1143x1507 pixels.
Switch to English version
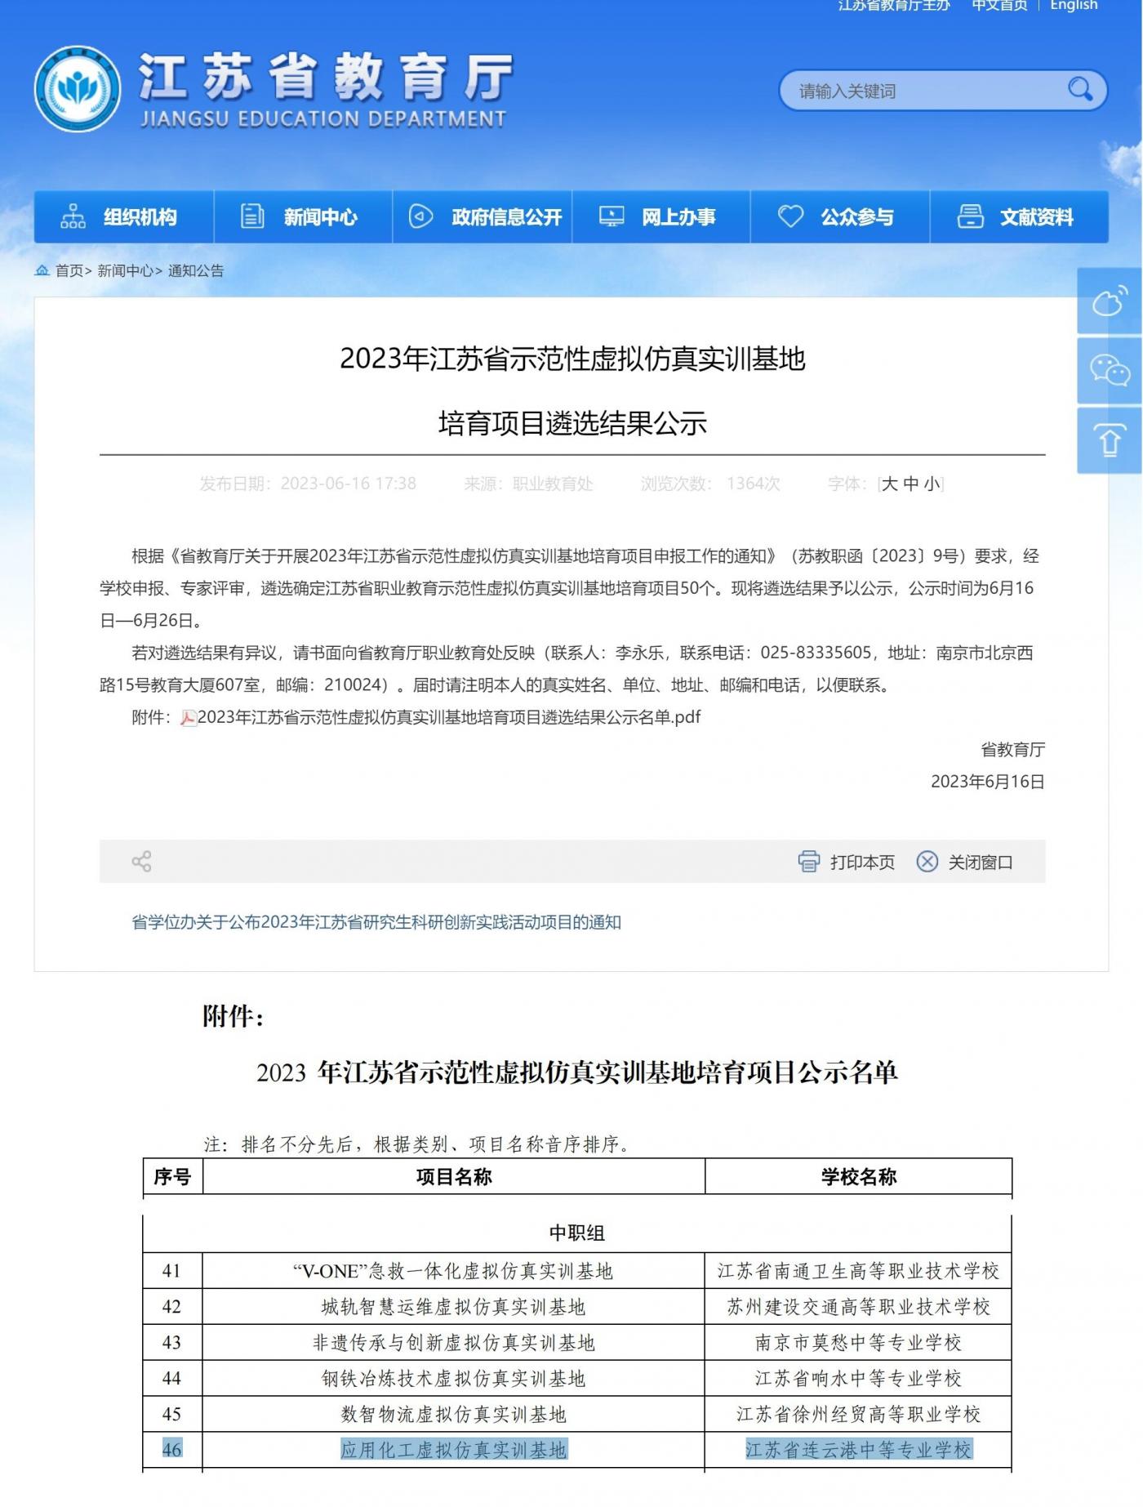click(1074, 6)
